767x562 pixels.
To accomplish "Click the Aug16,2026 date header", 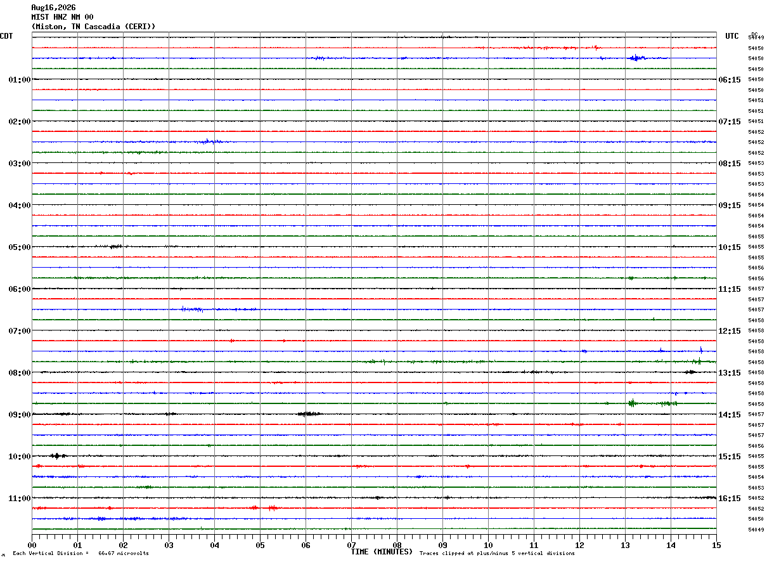I will tap(53, 8).
